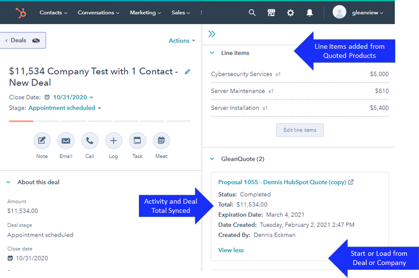
Task: Start a Call from the deal
Action: pyautogui.click(x=90, y=141)
